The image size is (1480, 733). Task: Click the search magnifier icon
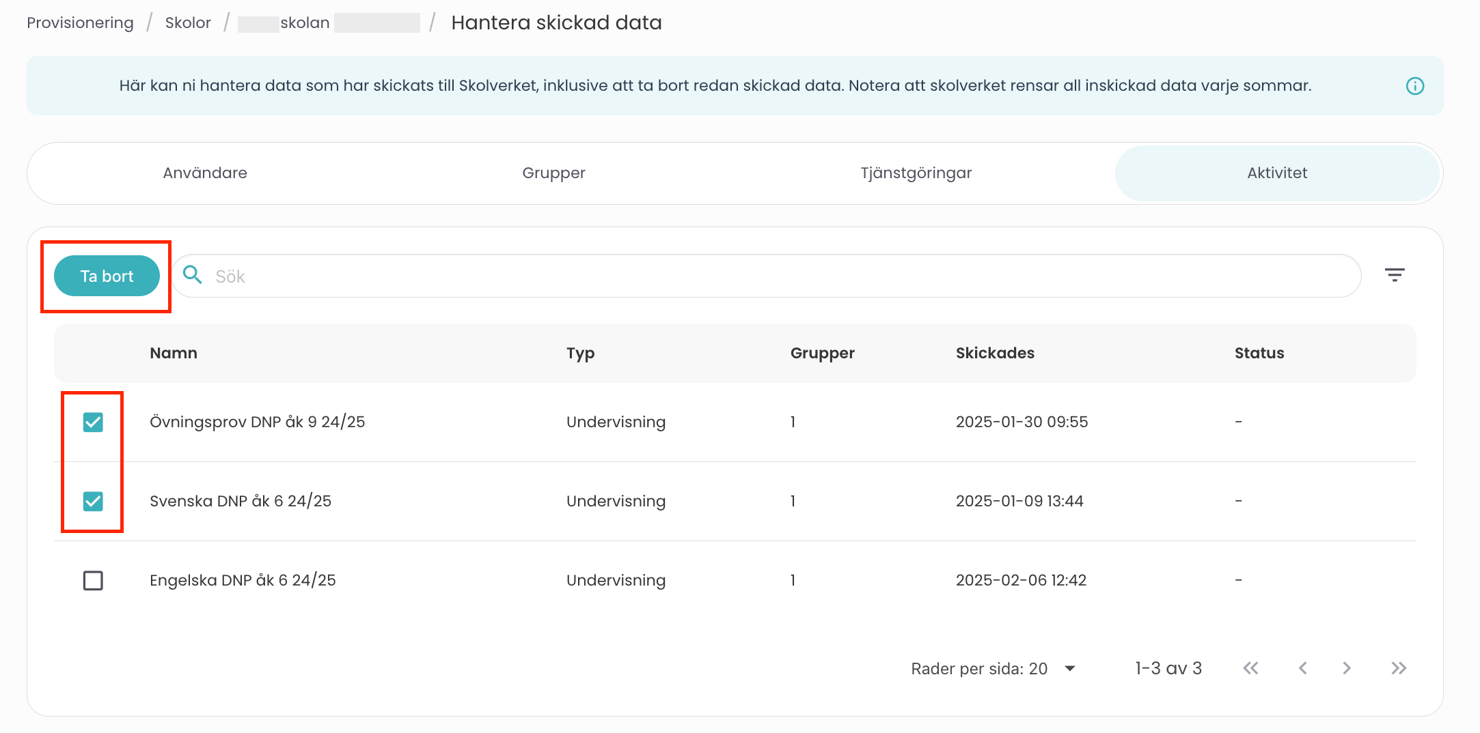193,275
